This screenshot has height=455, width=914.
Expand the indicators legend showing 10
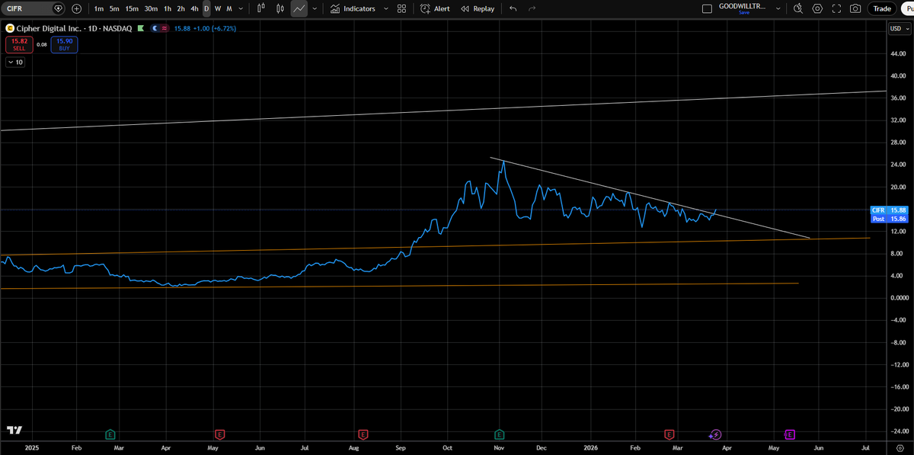pyautogui.click(x=16, y=62)
